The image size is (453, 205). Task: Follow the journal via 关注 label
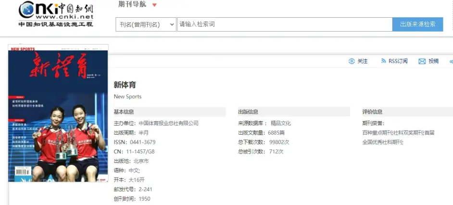363,61
